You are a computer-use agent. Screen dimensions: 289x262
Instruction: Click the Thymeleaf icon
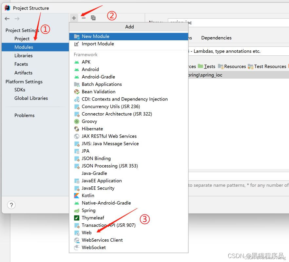77,218
